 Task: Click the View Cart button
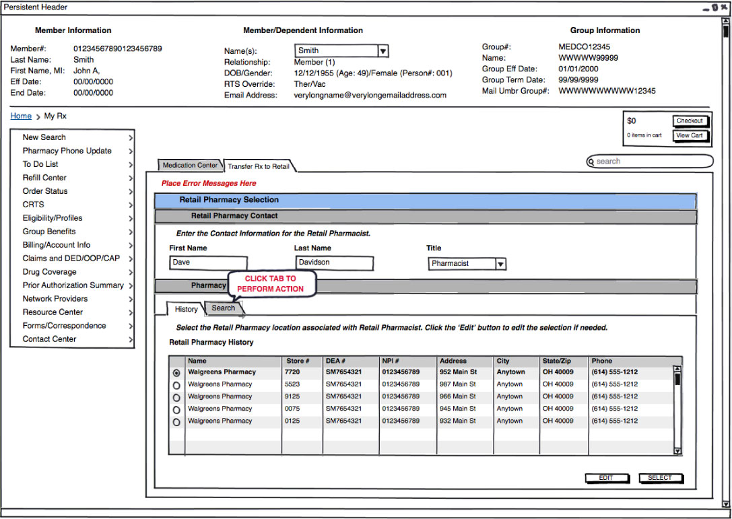pos(690,136)
